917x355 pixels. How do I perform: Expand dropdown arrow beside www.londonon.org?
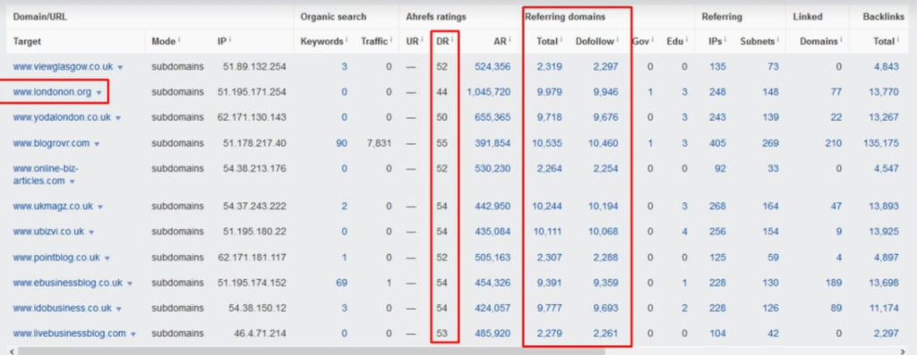[99, 93]
